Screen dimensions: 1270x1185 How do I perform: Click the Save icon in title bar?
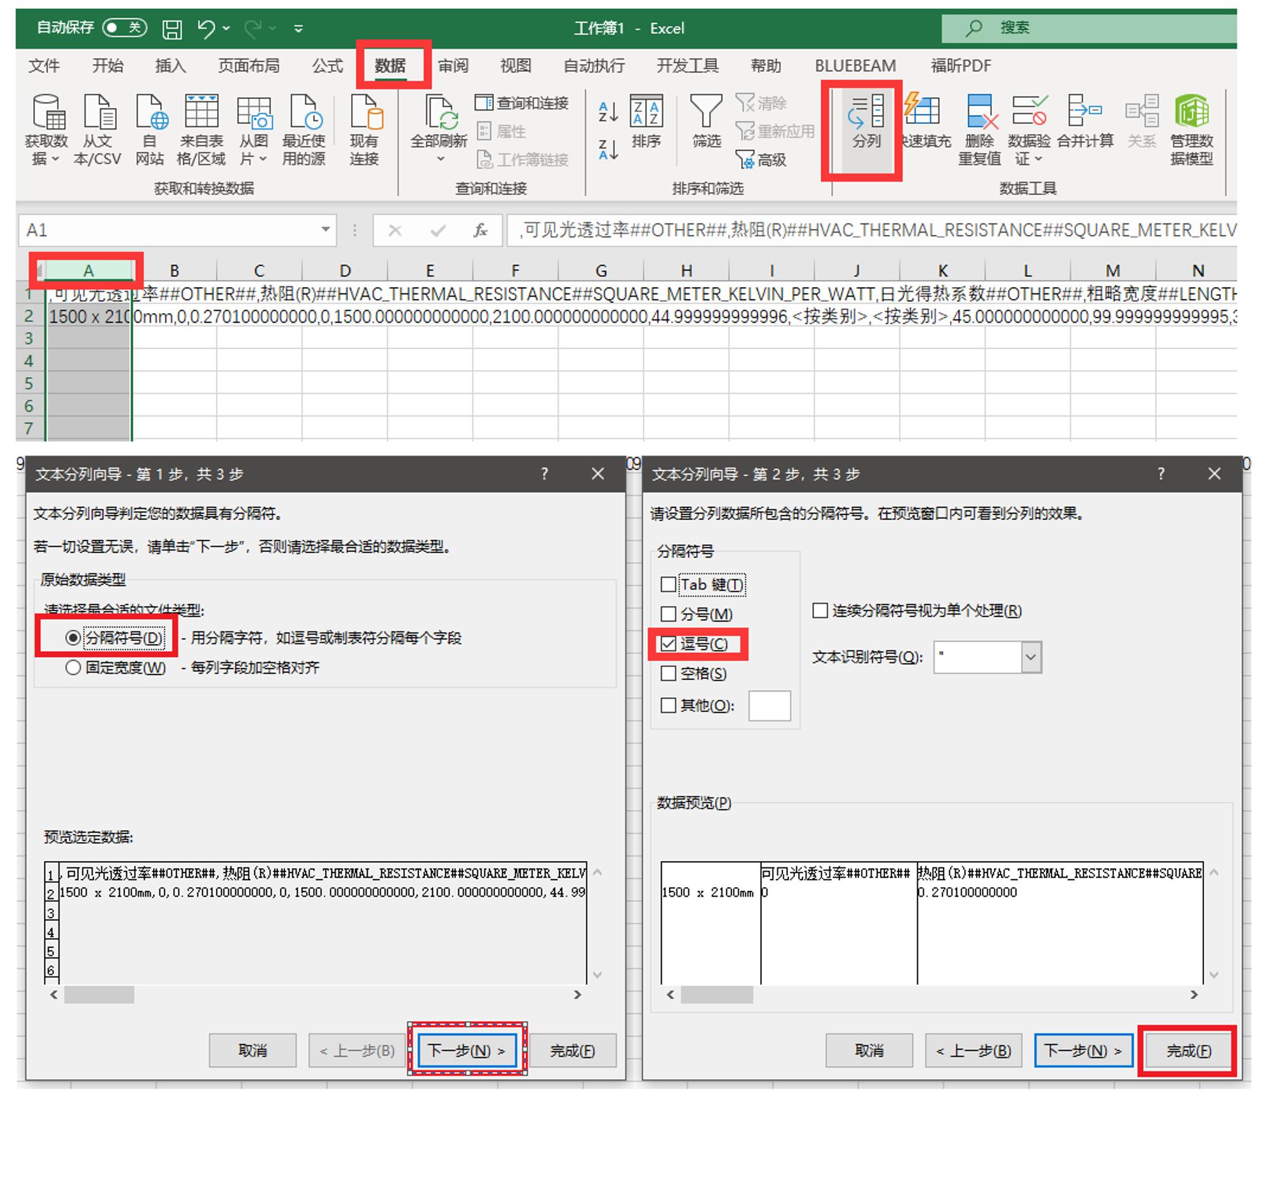click(x=172, y=29)
